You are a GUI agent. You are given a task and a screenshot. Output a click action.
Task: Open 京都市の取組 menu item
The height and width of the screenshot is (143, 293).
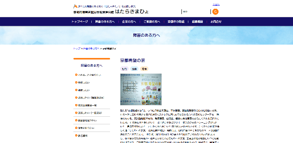coord(176,22)
